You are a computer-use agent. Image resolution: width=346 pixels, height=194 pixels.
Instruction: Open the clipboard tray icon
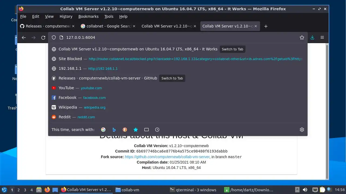point(322,190)
